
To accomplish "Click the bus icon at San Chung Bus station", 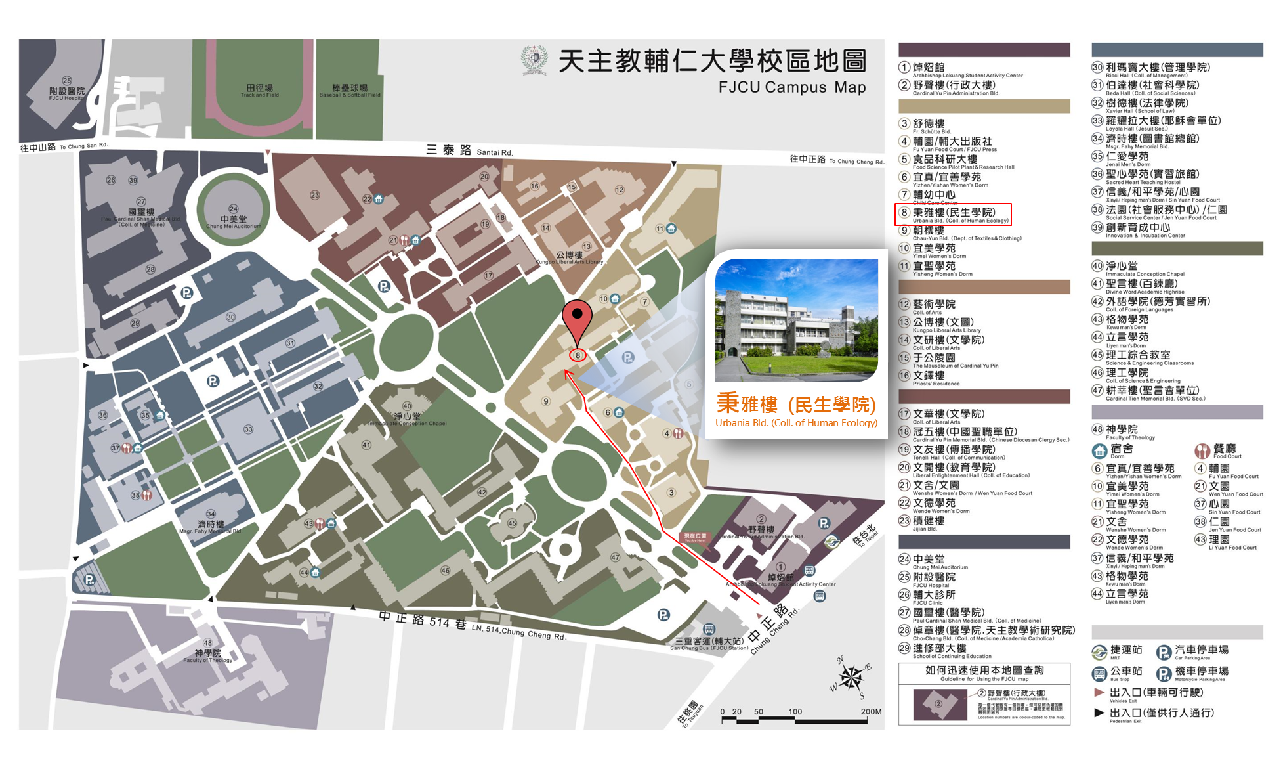I will (708, 629).
